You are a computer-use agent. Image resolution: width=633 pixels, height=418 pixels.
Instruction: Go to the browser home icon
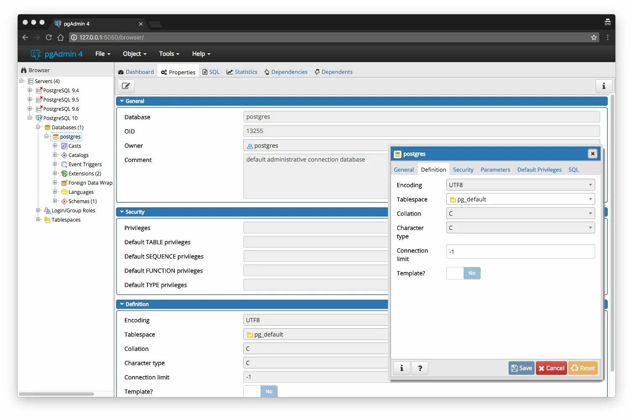click(x=61, y=37)
